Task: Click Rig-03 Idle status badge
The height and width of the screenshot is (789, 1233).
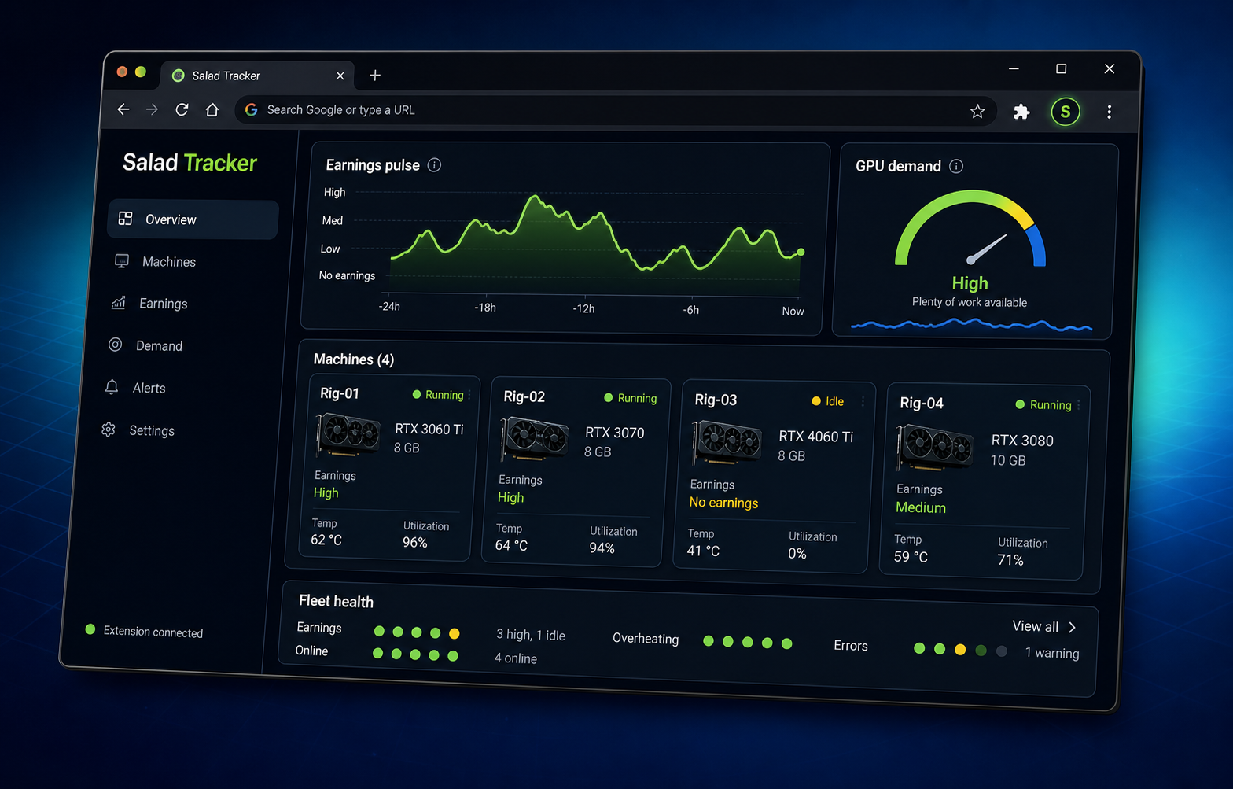Action: (x=828, y=401)
